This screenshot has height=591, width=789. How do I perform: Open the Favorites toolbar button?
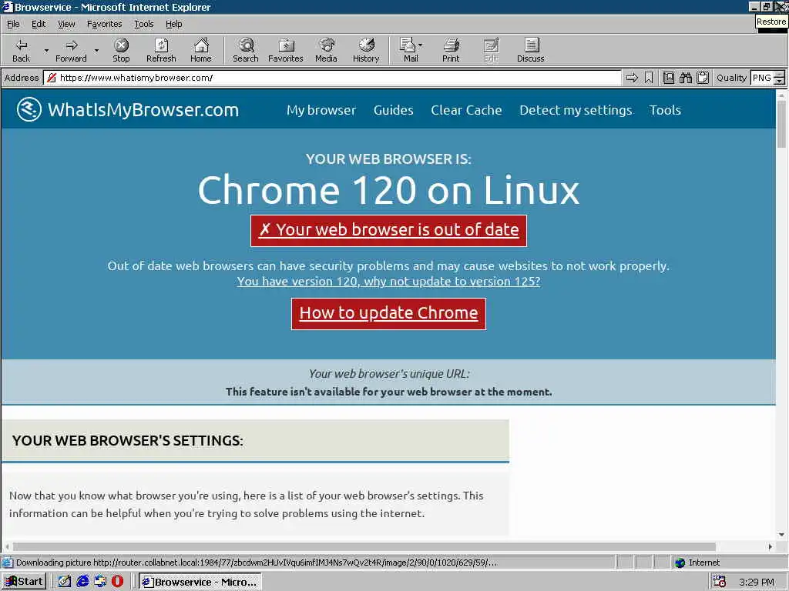(x=285, y=50)
